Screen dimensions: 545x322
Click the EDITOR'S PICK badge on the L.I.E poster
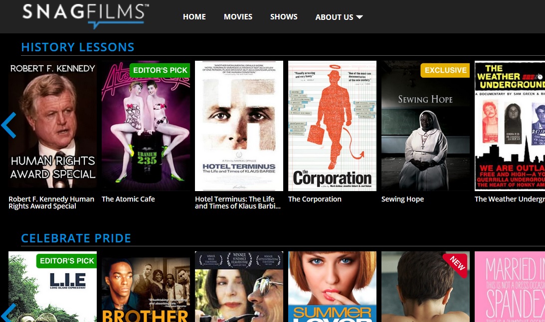(x=66, y=261)
